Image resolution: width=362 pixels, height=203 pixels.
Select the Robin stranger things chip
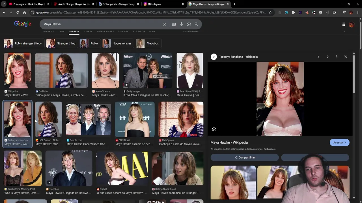pos(24,43)
